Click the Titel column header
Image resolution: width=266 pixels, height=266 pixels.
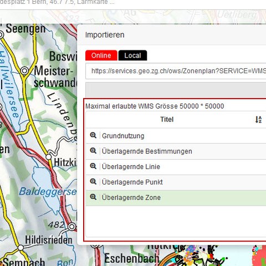coord(167,120)
